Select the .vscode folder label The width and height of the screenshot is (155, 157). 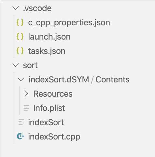coord(37,8)
